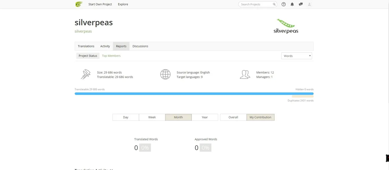
Task: Open the messages chat icon
Action: [x=301, y=4]
